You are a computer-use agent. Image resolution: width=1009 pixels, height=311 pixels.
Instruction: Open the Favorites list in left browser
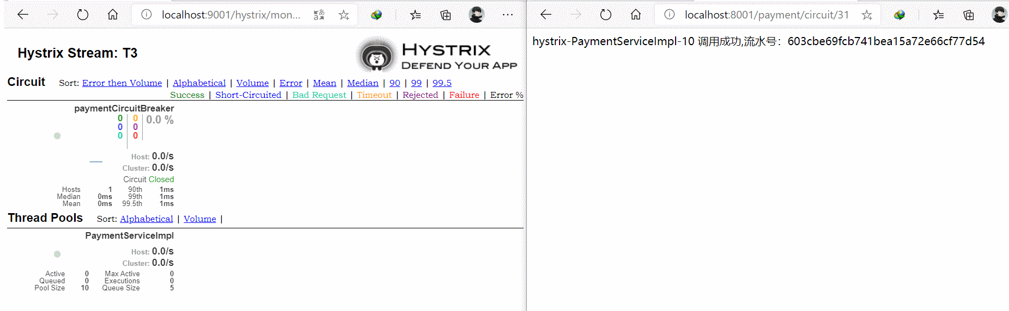(x=416, y=15)
